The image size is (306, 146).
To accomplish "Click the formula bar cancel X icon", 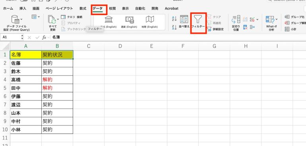I will tap(29, 38).
